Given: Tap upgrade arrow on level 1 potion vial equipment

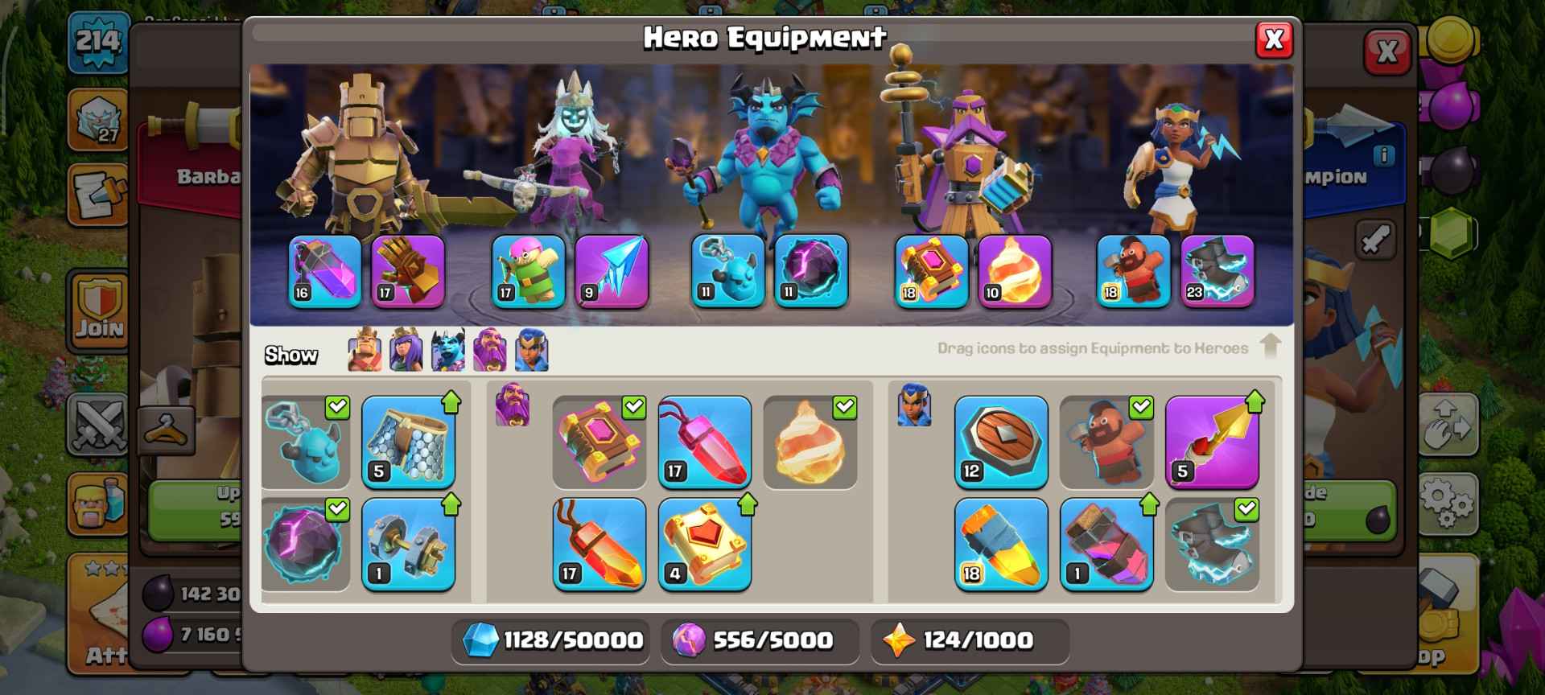Looking at the screenshot, I should coord(1150,504).
